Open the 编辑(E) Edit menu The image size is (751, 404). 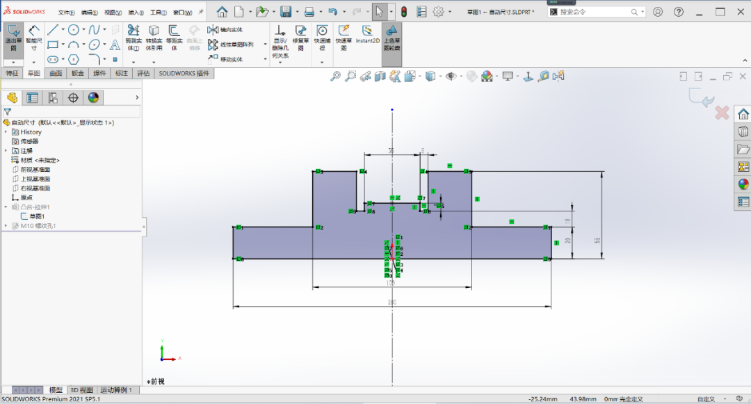[89, 13]
